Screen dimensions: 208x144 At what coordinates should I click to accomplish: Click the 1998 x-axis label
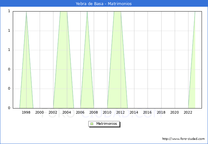click(26, 112)
